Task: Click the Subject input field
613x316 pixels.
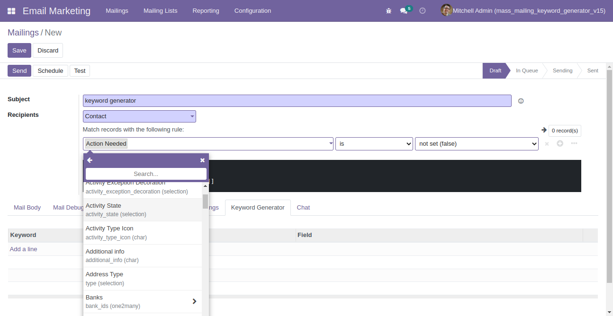Action: coord(297,101)
